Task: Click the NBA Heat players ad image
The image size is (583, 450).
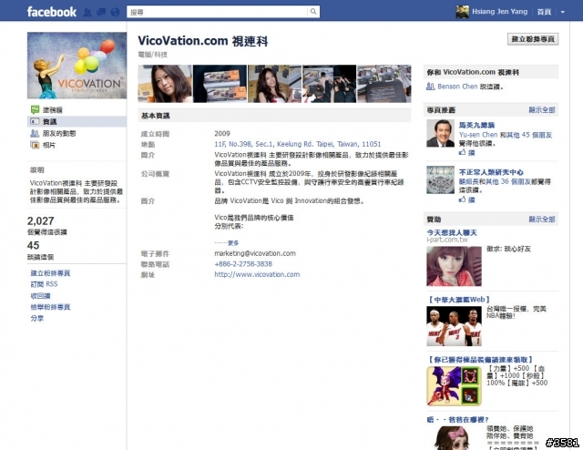Action: [454, 326]
